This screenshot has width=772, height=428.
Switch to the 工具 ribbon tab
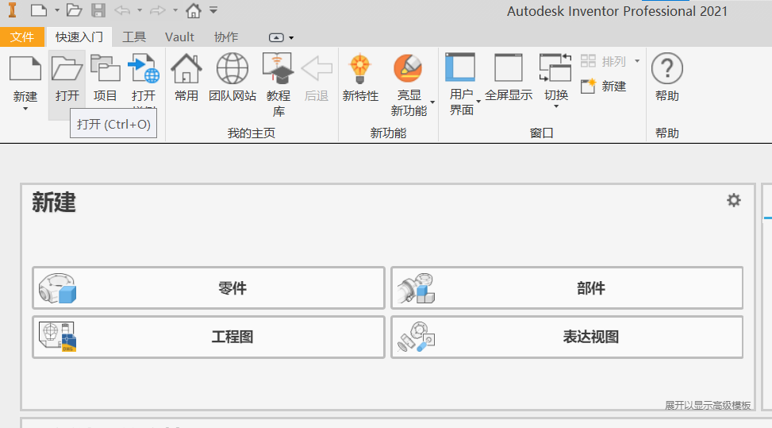(x=134, y=37)
